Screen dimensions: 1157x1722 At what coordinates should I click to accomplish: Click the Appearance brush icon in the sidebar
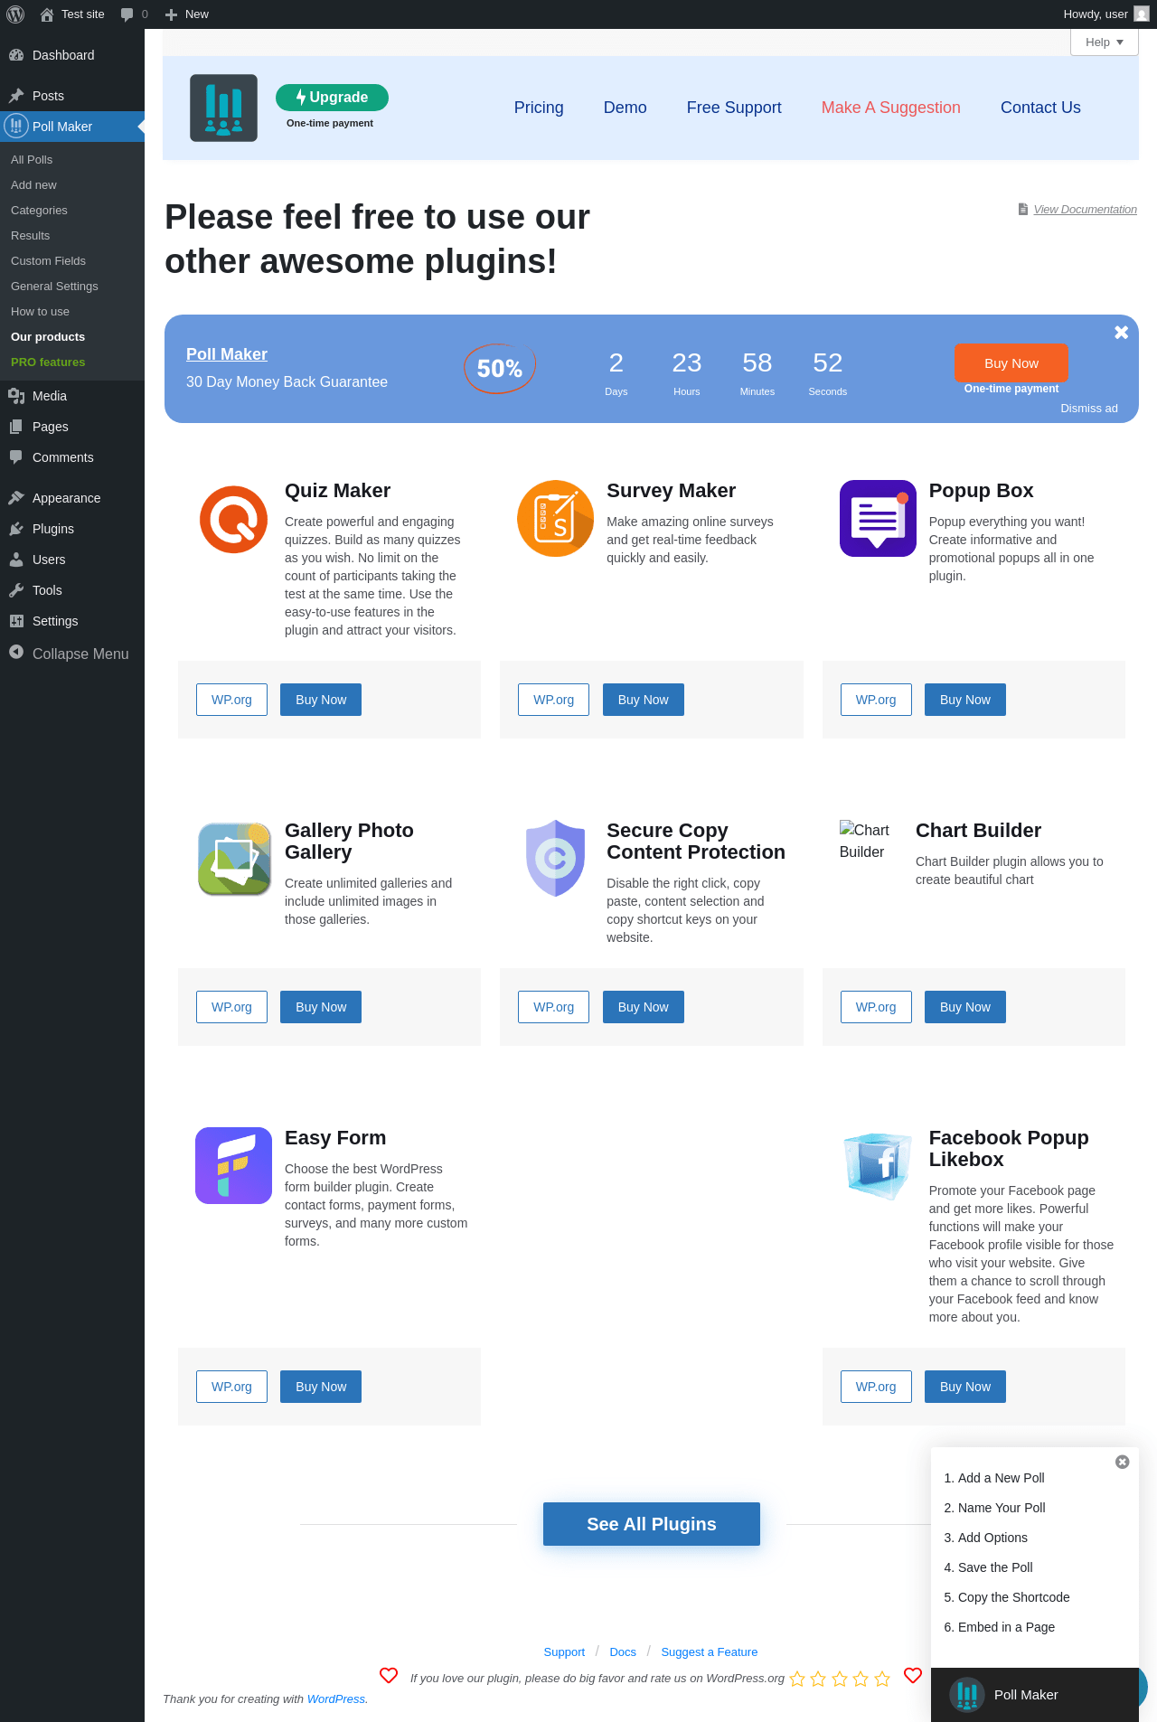point(16,498)
